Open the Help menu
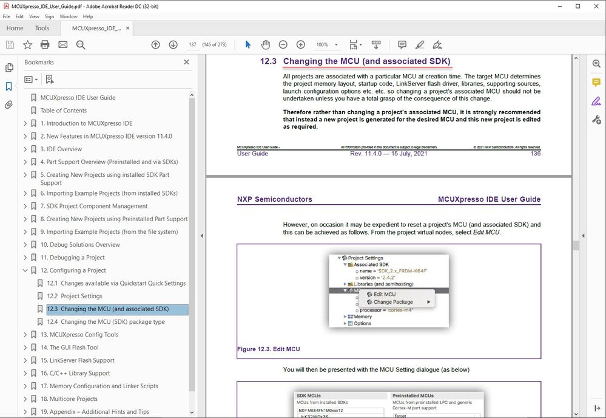This screenshot has height=418, width=606. pos(88,16)
